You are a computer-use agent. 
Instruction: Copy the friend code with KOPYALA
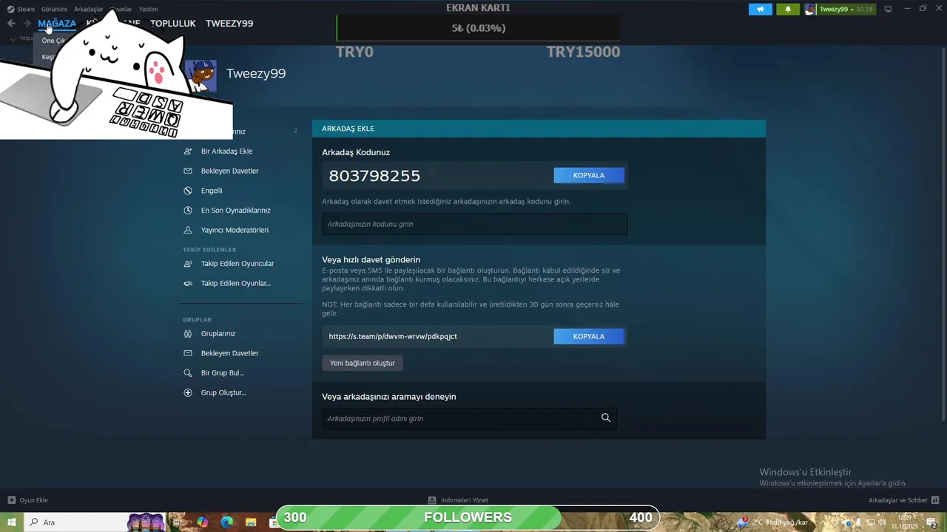click(589, 175)
